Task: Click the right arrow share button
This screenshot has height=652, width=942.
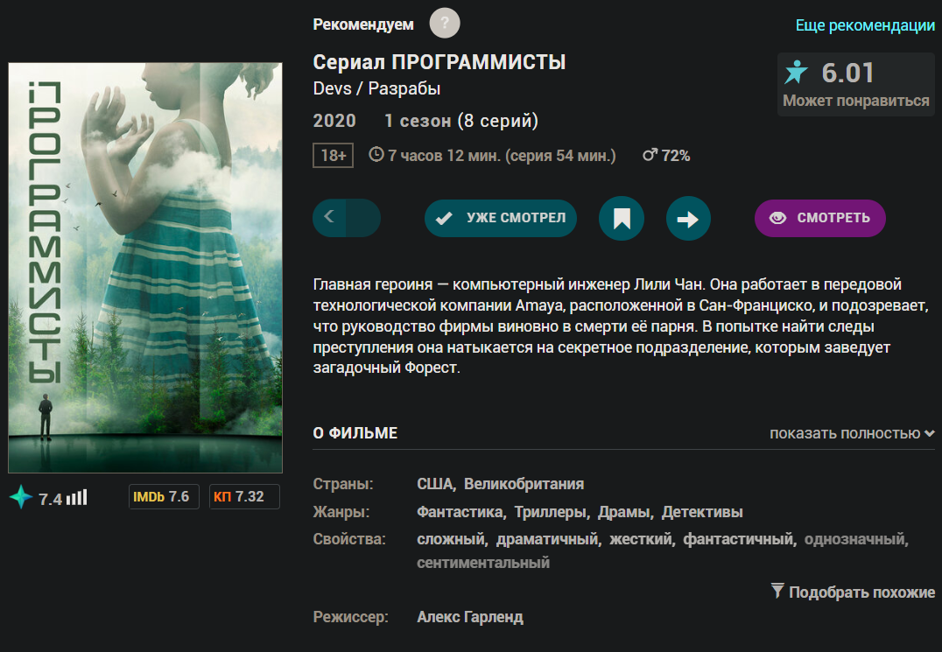Action: (688, 219)
